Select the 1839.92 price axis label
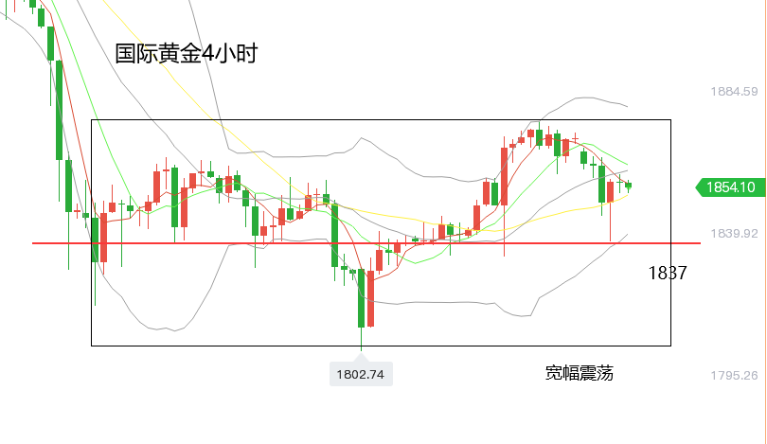The width and height of the screenshot is (767, 444). click(734, 233)
